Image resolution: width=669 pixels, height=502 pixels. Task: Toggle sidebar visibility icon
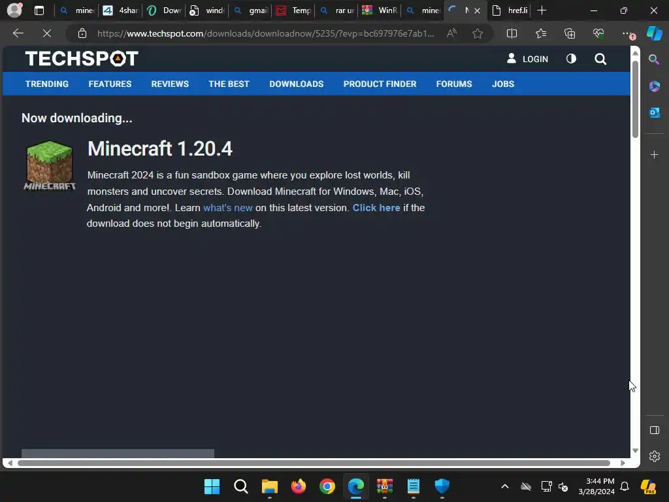click(655, 430)
